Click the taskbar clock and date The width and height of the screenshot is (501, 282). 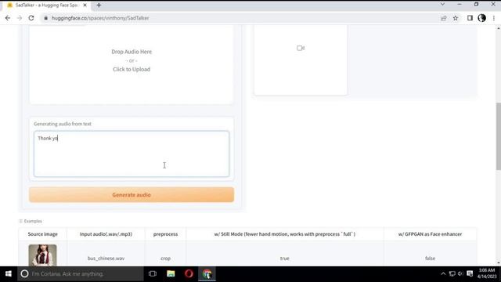[487, 273]
